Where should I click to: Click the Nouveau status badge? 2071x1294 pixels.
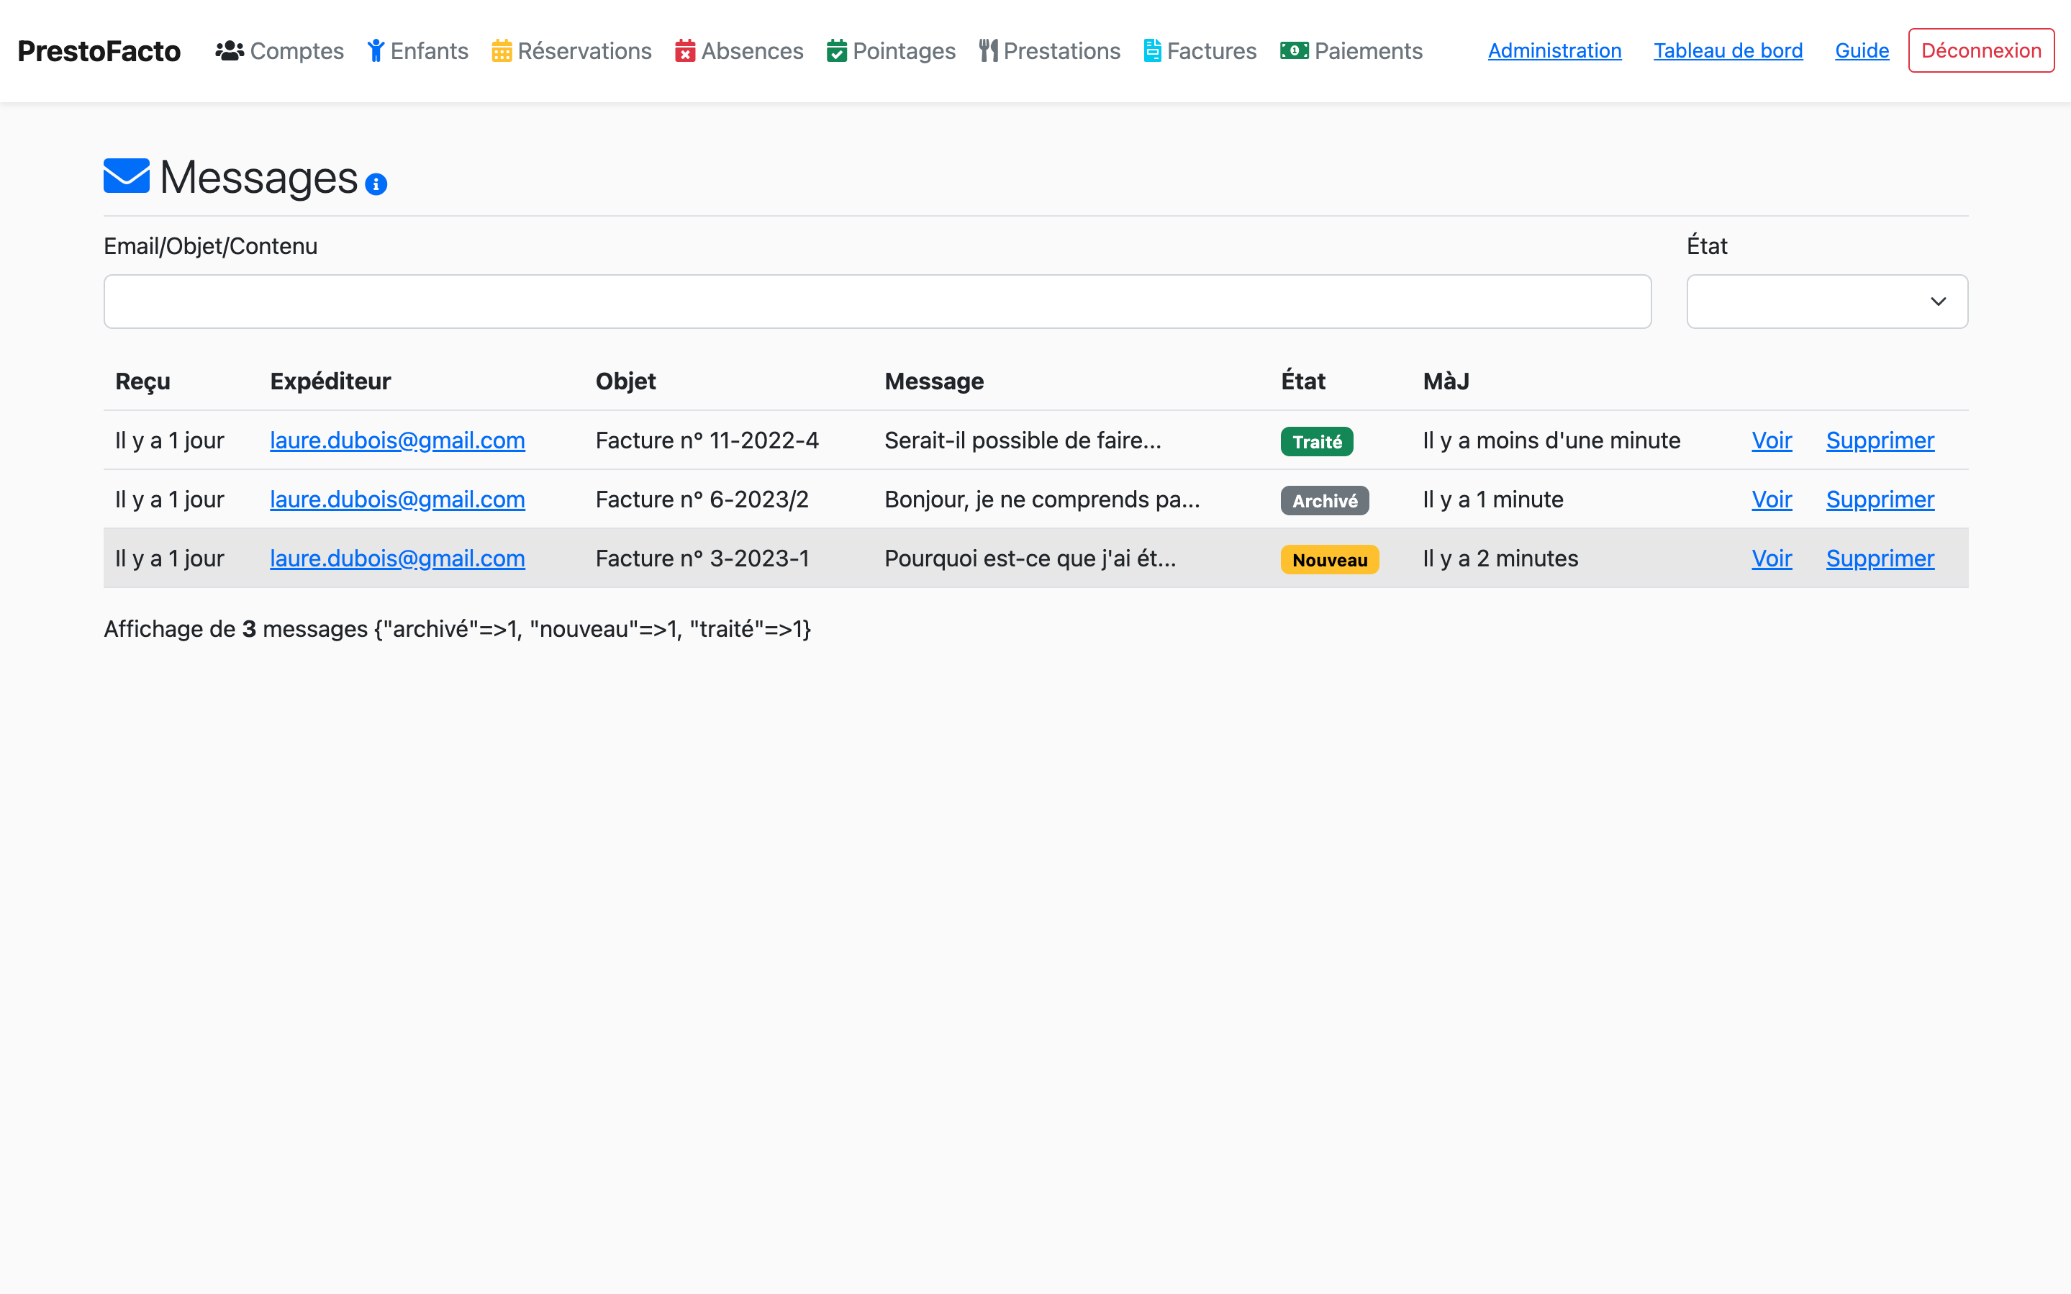click(1328, 560)
